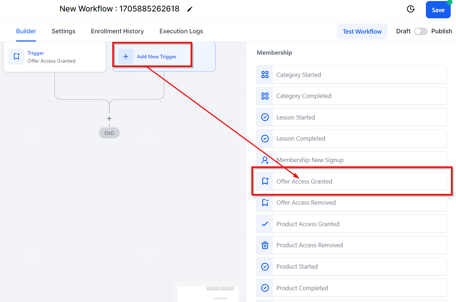This screenshot has width=456, height=302.
Task: Click the Add New Trigger button
Action: coord(164,57)
